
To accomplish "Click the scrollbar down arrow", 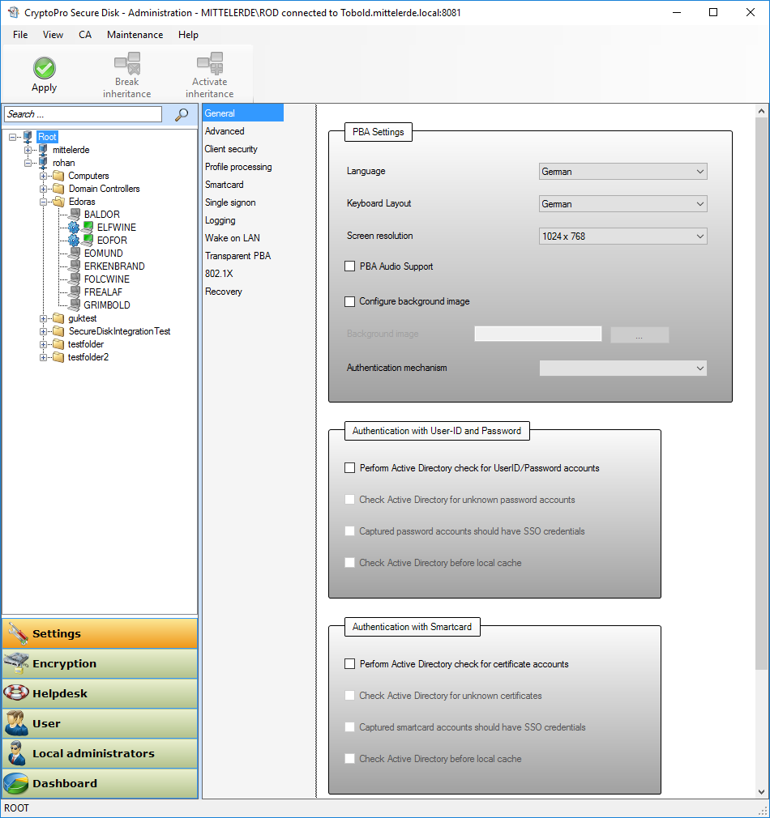I will tap(761, 792).
